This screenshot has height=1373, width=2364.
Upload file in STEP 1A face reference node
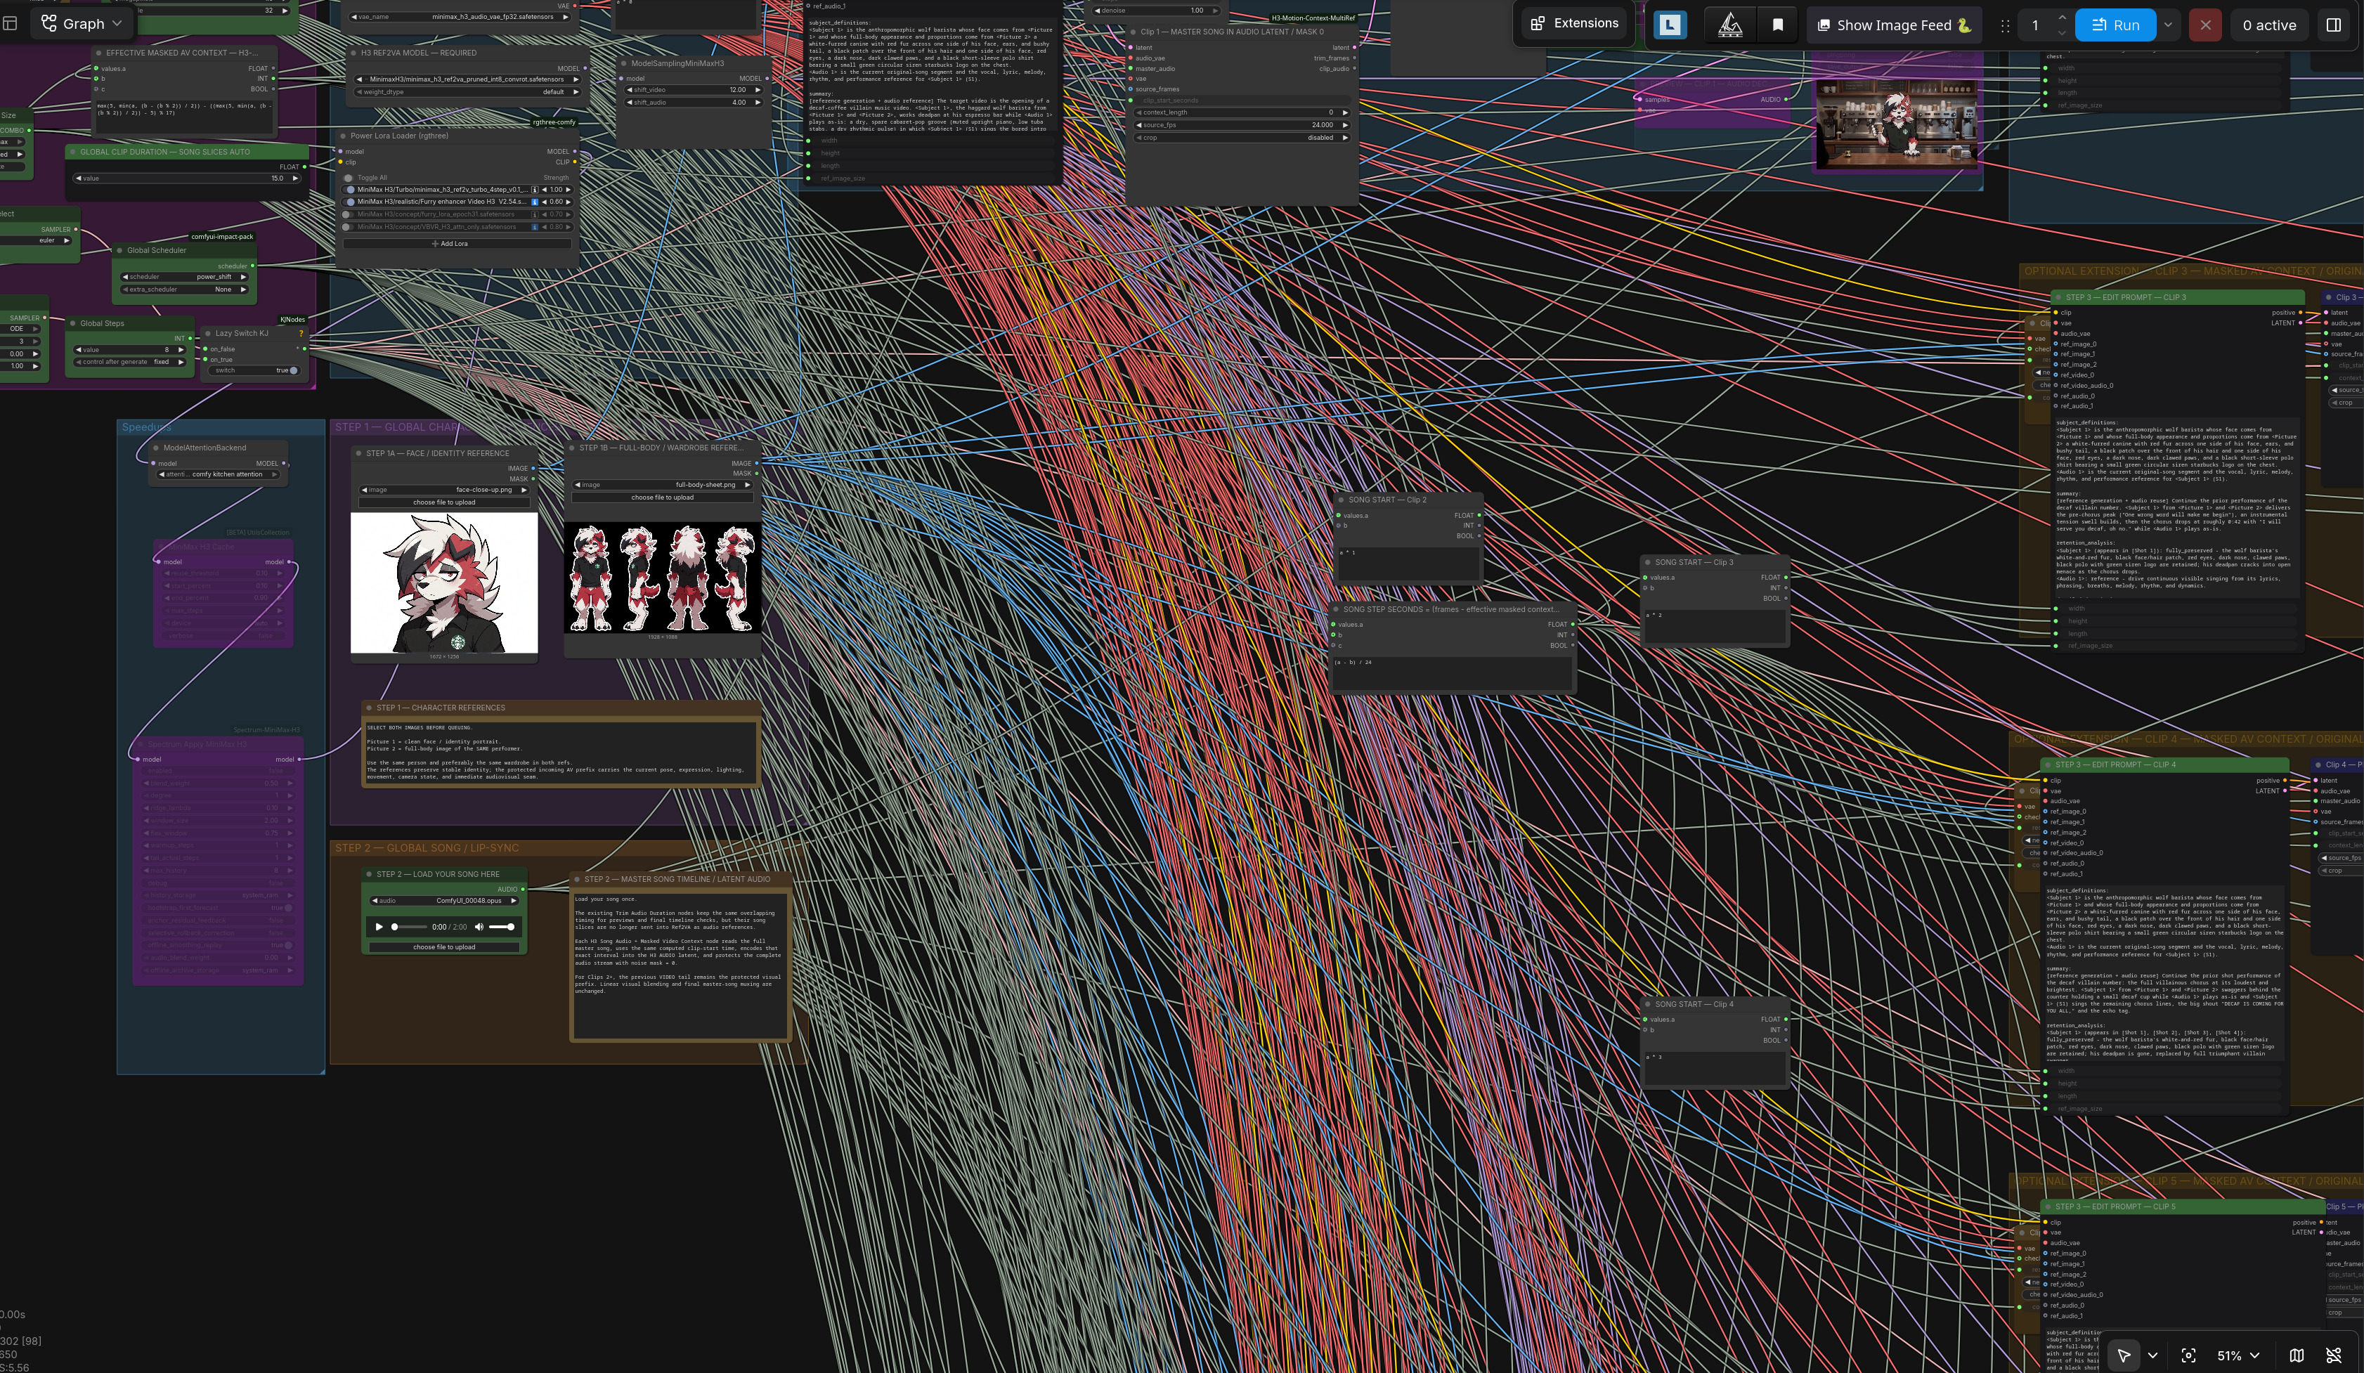tap(445, 502)
